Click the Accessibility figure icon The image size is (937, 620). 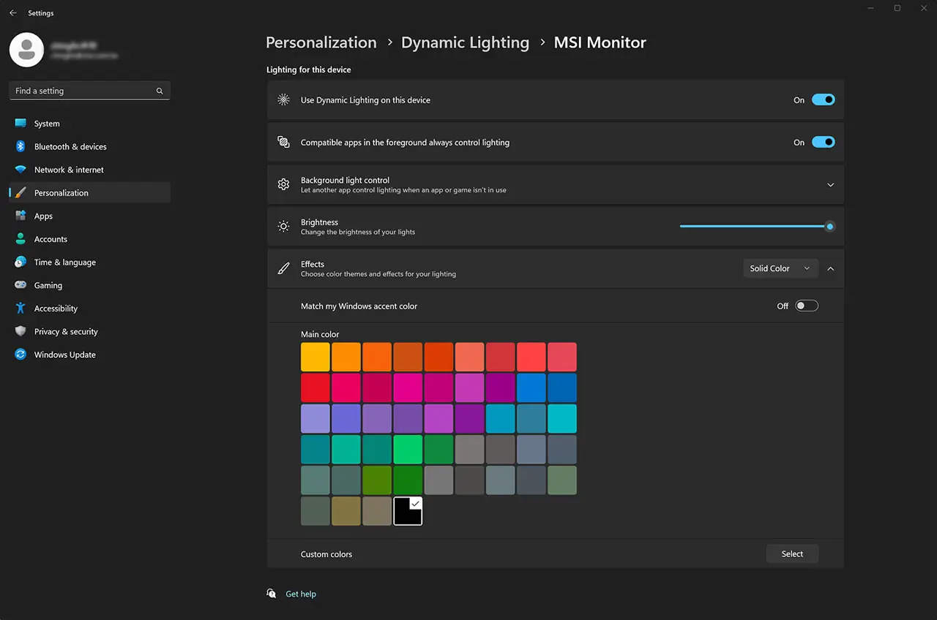20,309
